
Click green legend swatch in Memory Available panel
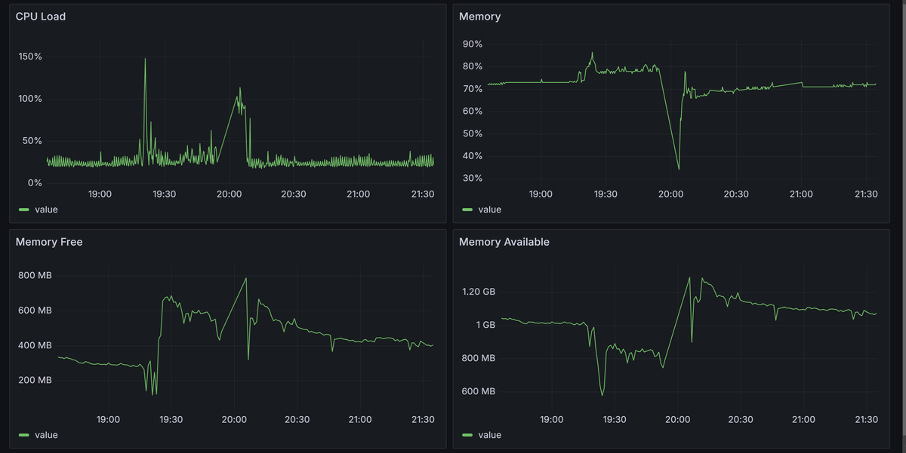coord(467,435)
